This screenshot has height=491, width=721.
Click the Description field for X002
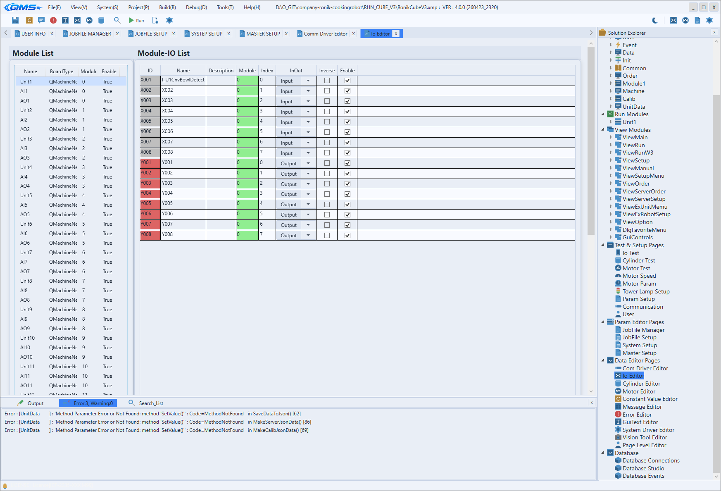click(x=221, y=91)
